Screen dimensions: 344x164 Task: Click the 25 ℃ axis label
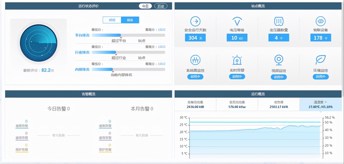tap(183, 125)
